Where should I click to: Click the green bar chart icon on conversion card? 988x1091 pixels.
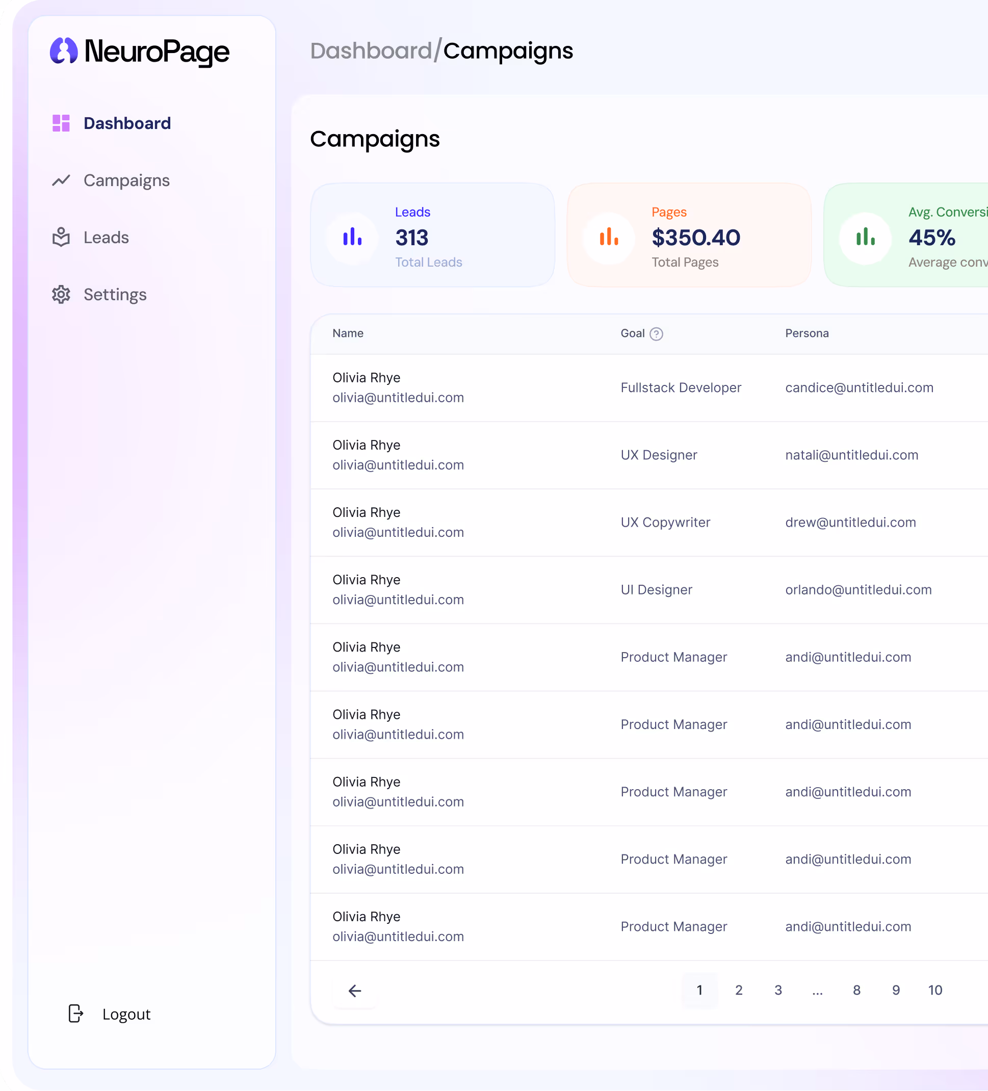(x=865, y=237)
